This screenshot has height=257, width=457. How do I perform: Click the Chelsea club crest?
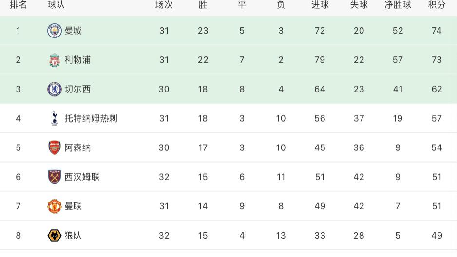tap(55, 89)
